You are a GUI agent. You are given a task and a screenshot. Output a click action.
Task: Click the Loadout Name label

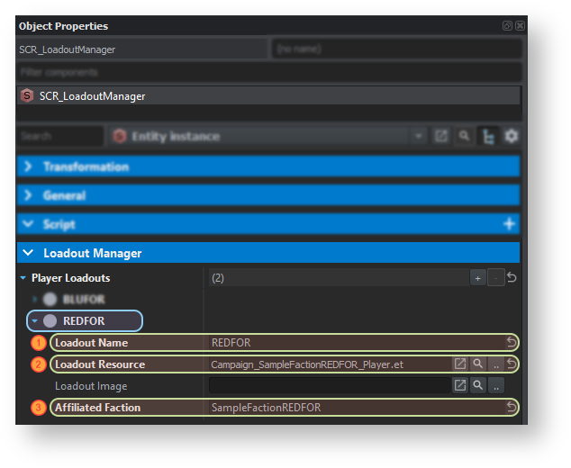(x=91, y=343)
